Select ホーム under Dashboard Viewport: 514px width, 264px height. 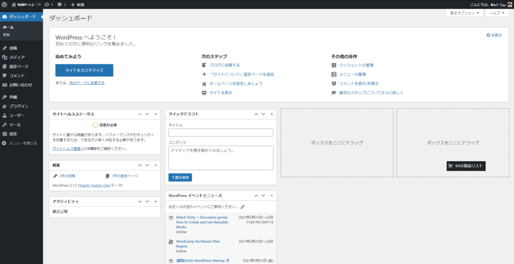click(x=8, y=28)
